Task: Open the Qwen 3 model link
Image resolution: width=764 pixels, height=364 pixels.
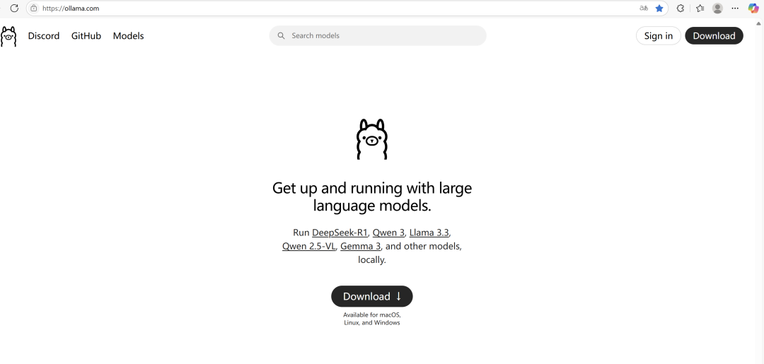Action: [388, 233]
